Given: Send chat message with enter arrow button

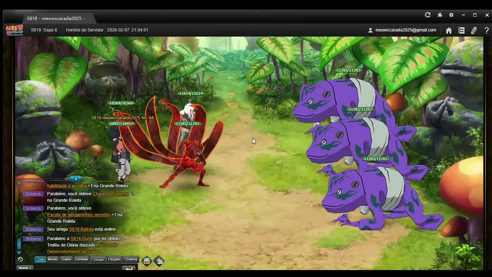Looking at the screenshot, I should (x=129, y=268).
